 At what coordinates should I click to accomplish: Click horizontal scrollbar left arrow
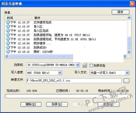7,56
